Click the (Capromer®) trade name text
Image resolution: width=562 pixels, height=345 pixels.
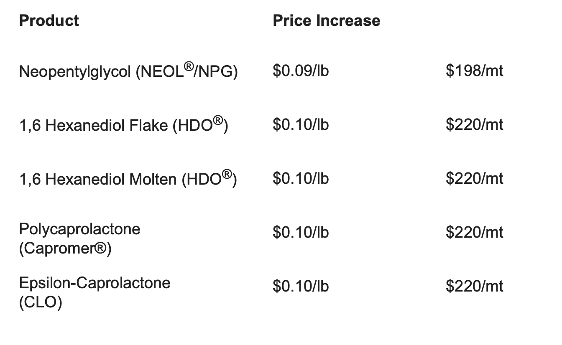(65, 249)
